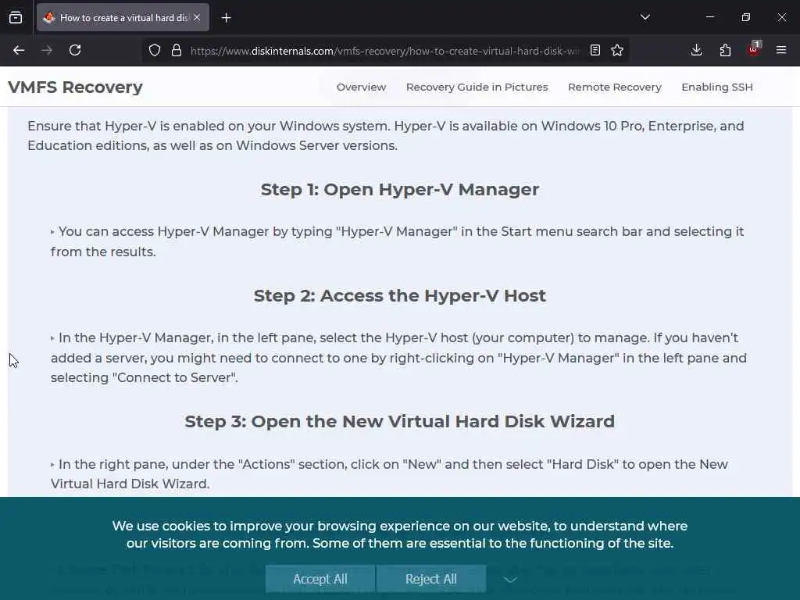The height and width of the screenshot is (600, 800).
Task: View site security padlock information
Action: click(177, 50)
